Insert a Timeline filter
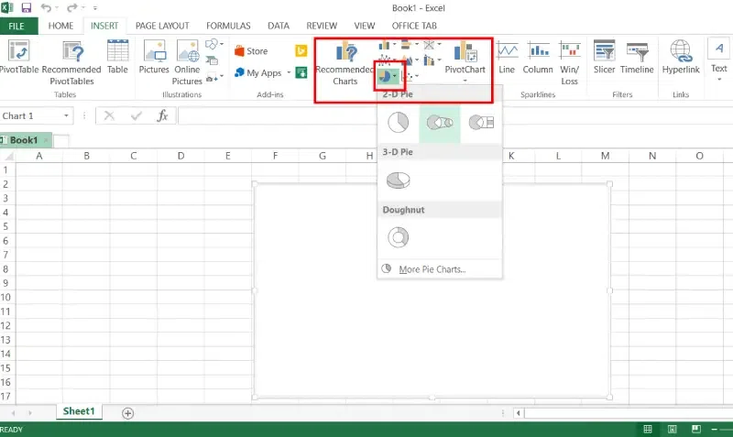This screenshot has width=733, height=437. [x=637, y=57]
